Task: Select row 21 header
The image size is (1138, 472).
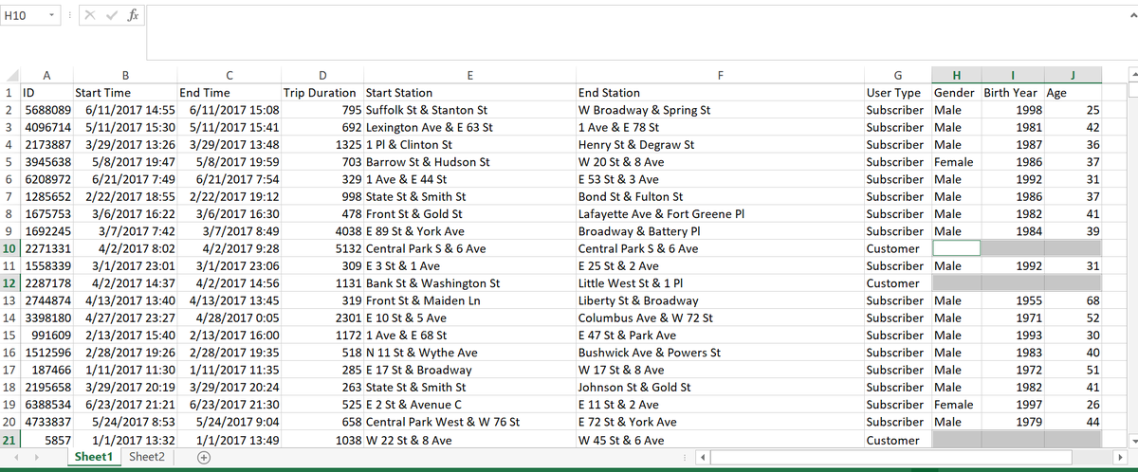Action: (9, 440)
